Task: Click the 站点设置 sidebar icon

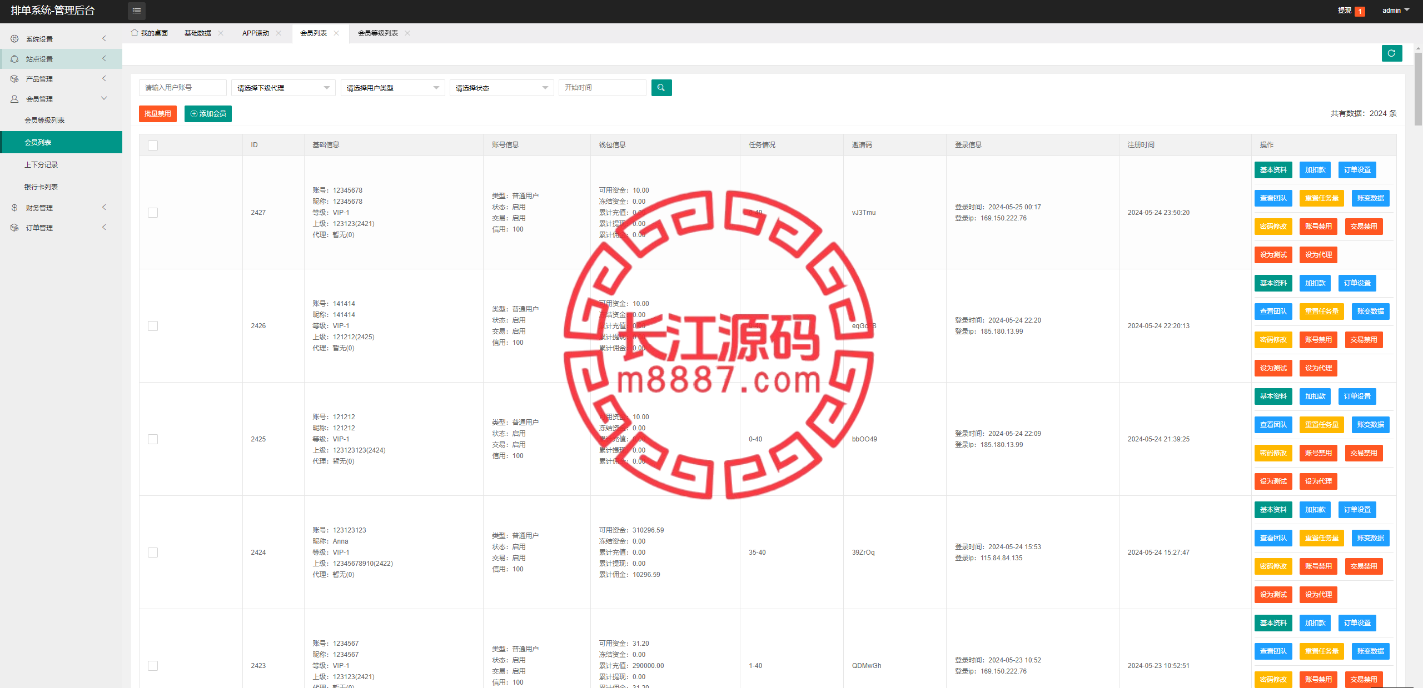Action: pos(14,59)
